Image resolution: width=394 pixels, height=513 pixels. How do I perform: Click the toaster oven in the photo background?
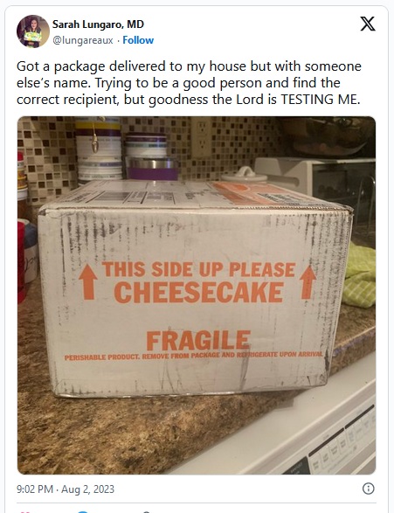tap(316, 182)
